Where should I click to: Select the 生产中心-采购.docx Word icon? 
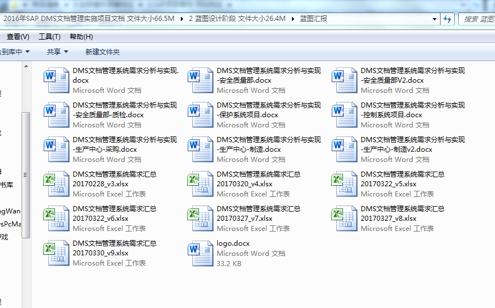(x=57, y=149)
